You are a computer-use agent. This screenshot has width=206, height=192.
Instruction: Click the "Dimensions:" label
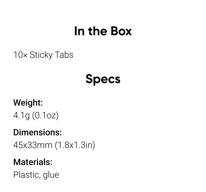pos(37,132)
